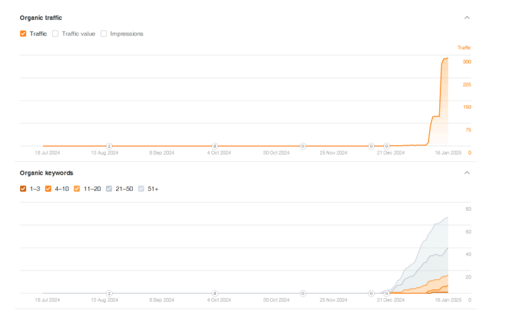The height and width of the screenshot is (328, 515).
Task: Collapse the Organic keywords section
Action: 467,173
